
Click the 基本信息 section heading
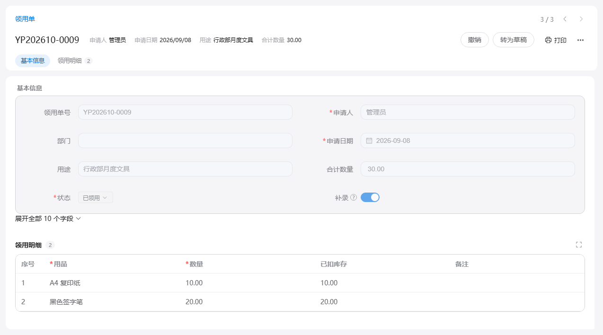point(29,88)
